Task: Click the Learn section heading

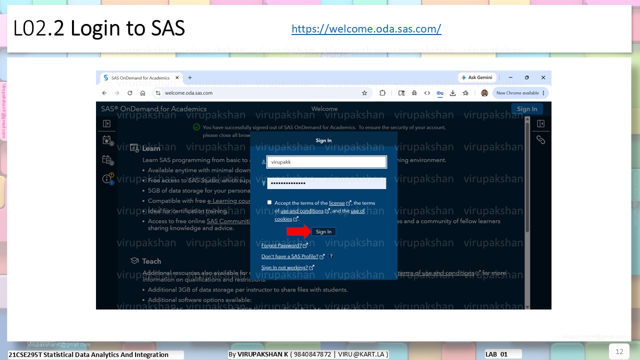Action: click(x=151, y=148)
